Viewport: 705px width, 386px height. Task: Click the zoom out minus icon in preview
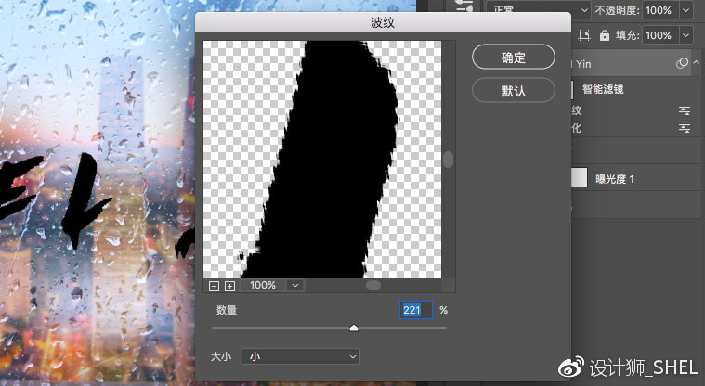[x=215, y=286]
